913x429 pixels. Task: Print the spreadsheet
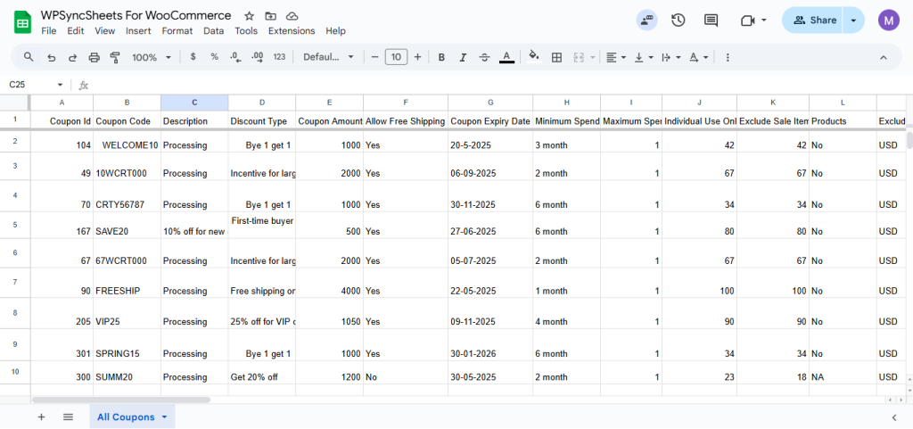(x=94, y=57)
